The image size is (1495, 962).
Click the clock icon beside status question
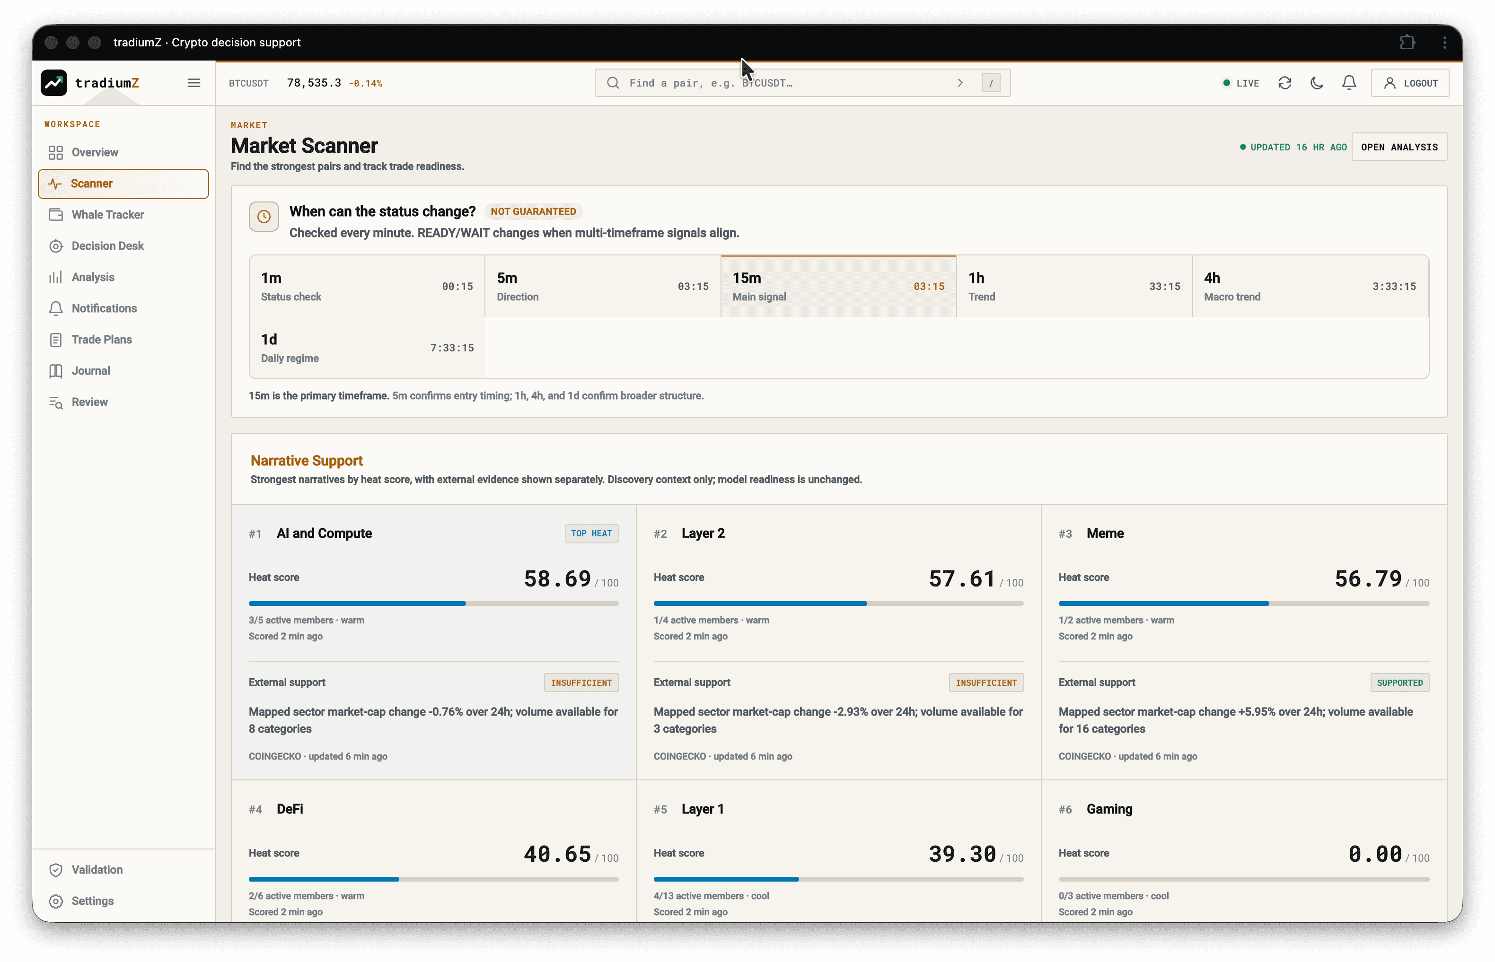pyautogui.click(x=264, y=217)
